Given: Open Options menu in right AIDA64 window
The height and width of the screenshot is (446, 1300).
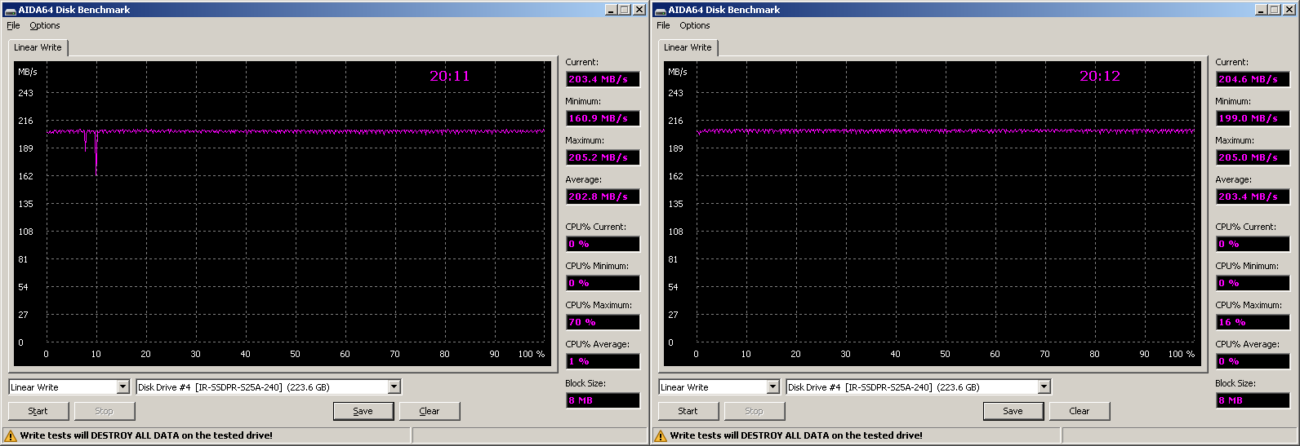Looking at the screenshot, I should click(x=695, y=25).
